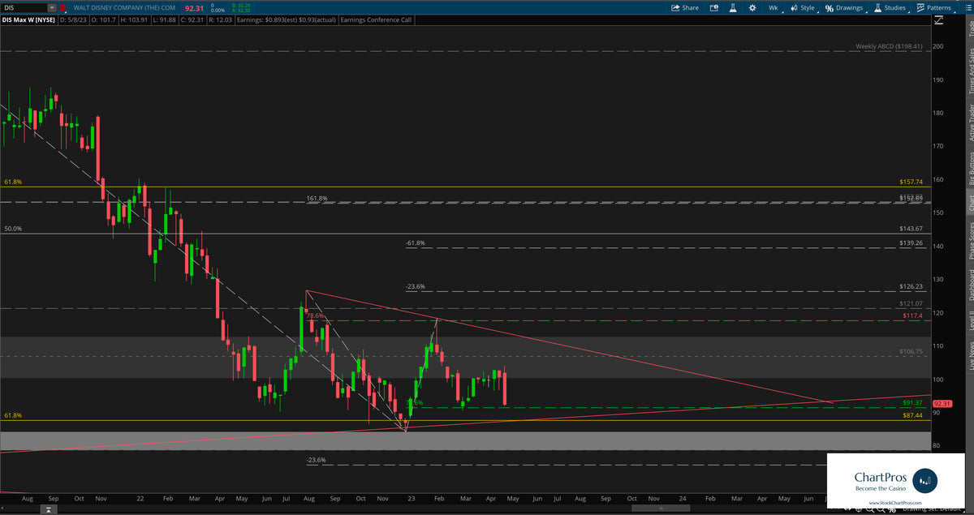The image size is (974, 515).
Task: Click the lightning bolt icon below the price axis
Action: click(x=938, y=19)
